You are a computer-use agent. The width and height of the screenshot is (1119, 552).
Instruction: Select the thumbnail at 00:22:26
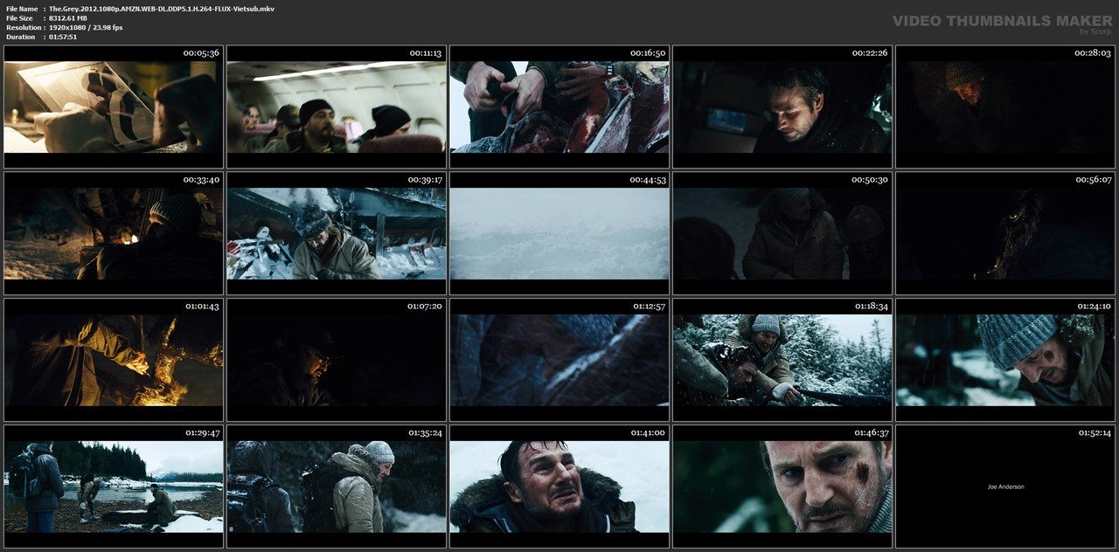click(782, 107)
